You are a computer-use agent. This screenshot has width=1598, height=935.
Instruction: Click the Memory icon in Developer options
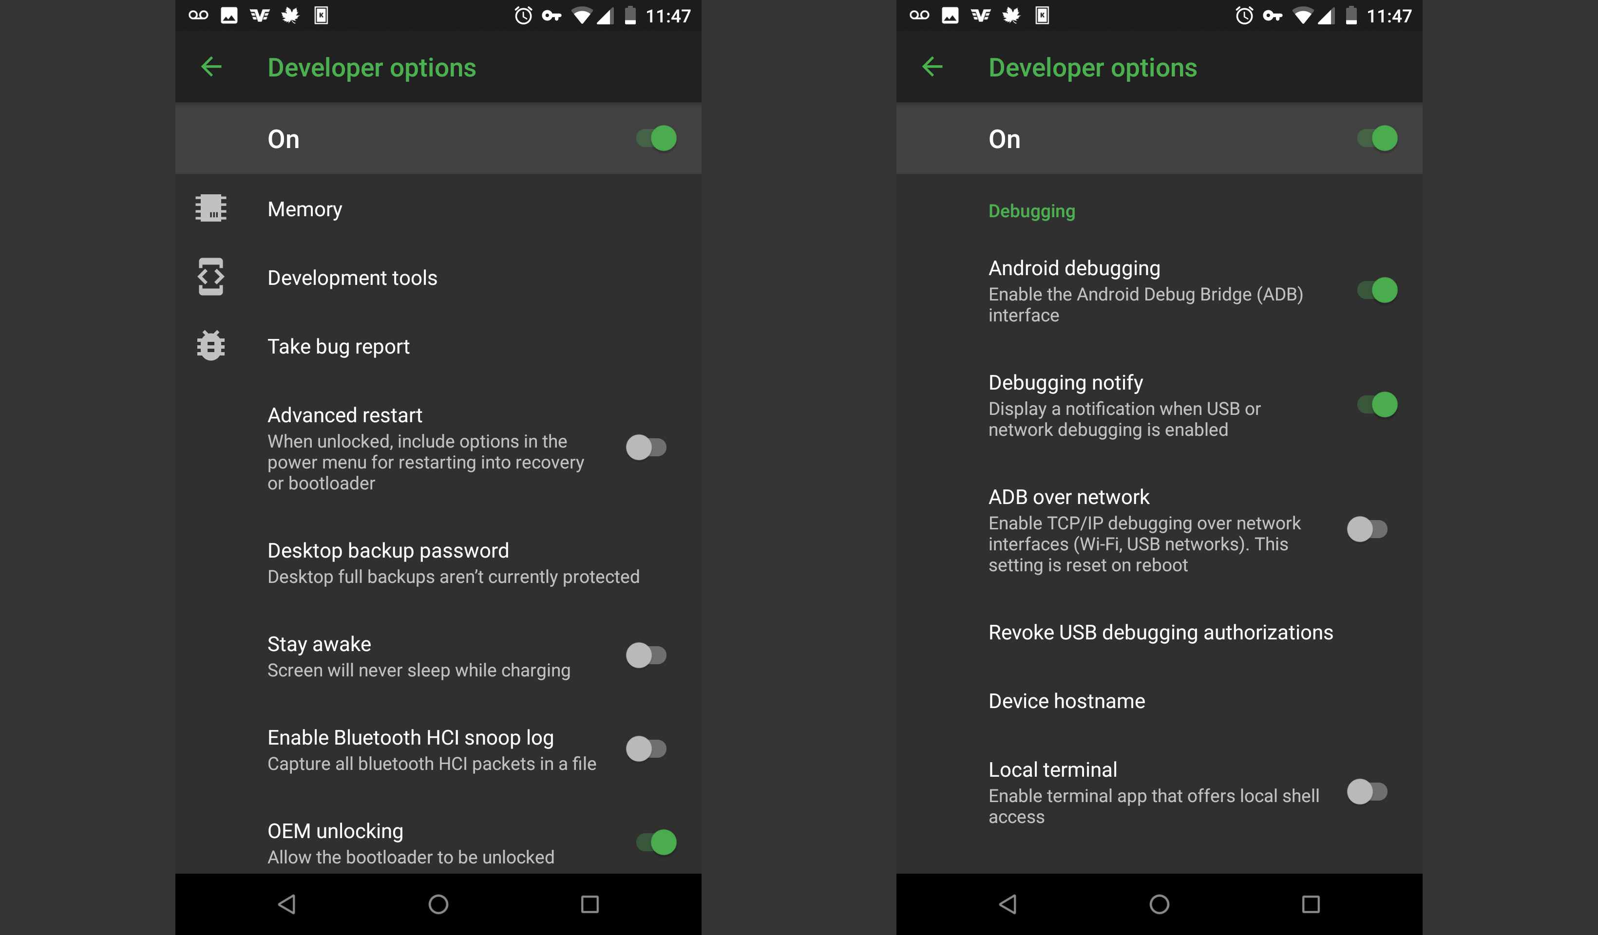click(x=211, y=207)
